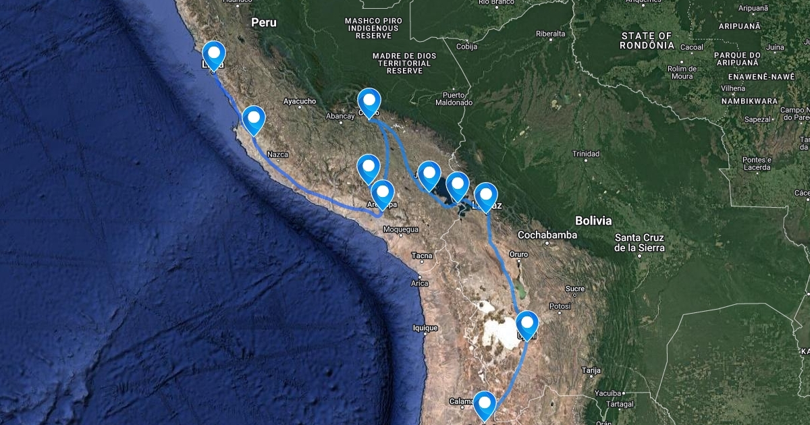Select the pin just northwest of the Arequipa pin
The height and width of the screenshot is (425, 810).
(368, 168)
